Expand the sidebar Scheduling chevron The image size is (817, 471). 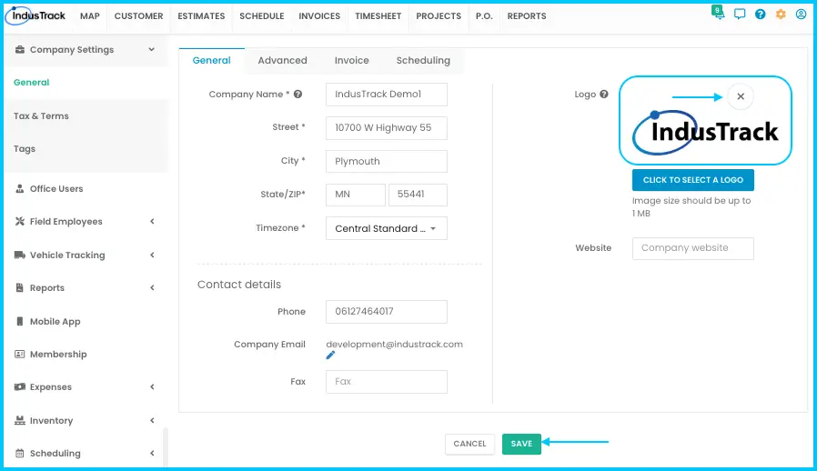coord(152,454)
